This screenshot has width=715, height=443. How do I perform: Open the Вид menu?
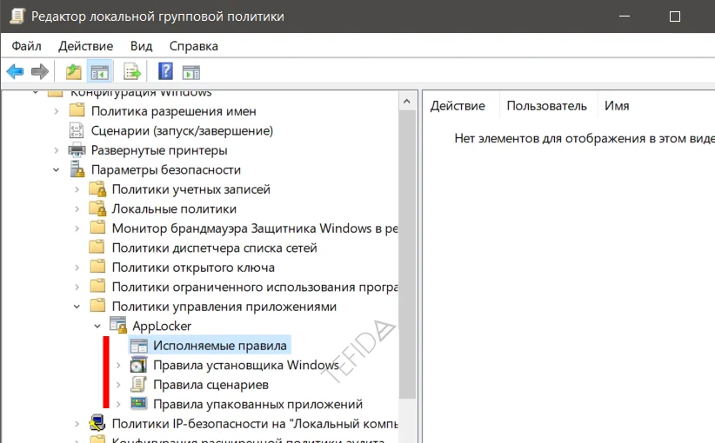click(x=142, y=46)
